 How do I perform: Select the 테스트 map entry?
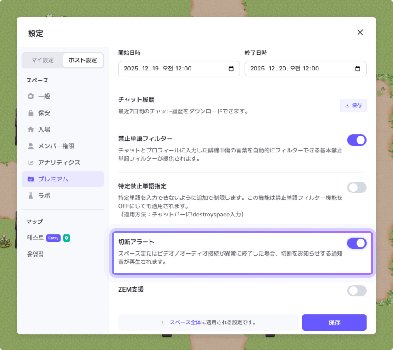click(35, 238)
